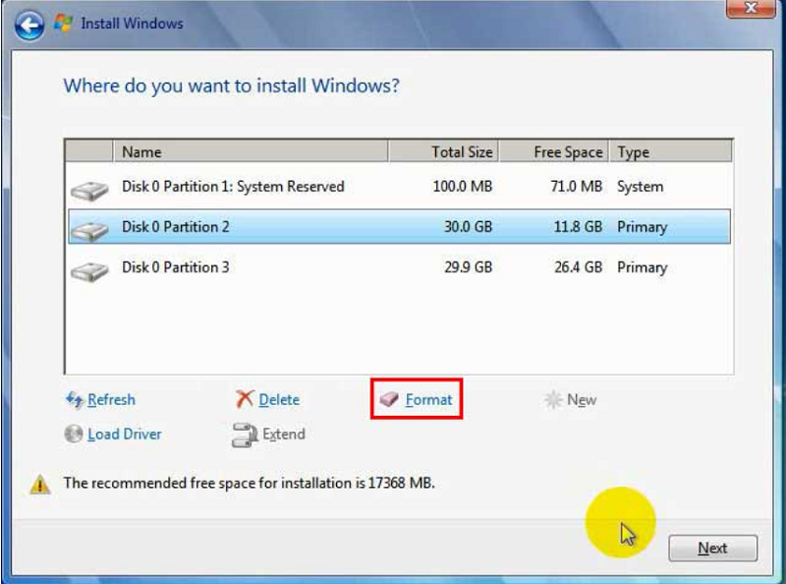
Task: Select Disk 0 Partition 3 entry
Action: coord(176,267)
